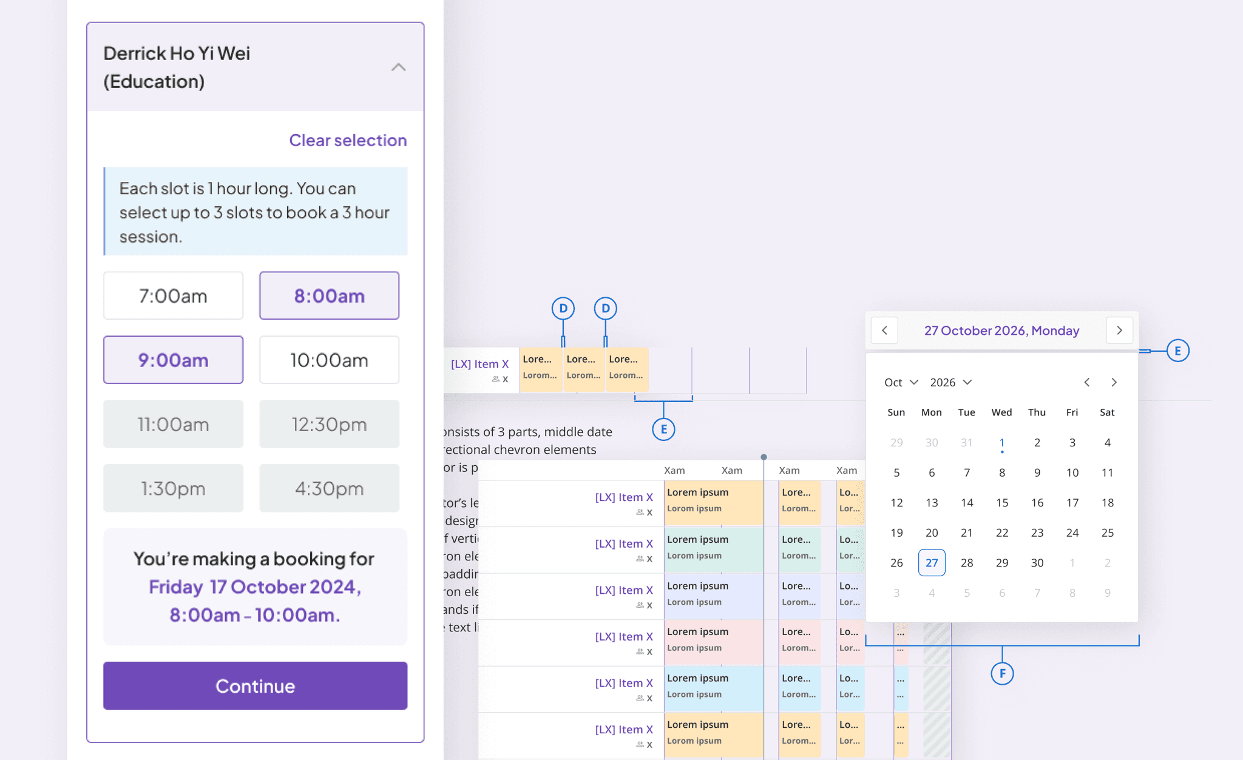Navigate calendar to previous month

click(x=1086, y=382)
